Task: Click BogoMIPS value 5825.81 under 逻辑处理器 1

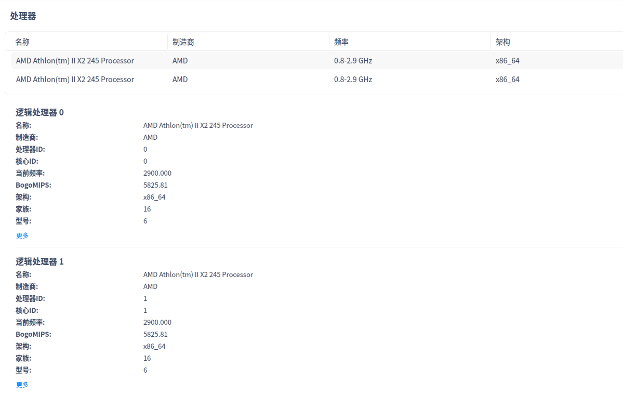Action: pos(155,334)
